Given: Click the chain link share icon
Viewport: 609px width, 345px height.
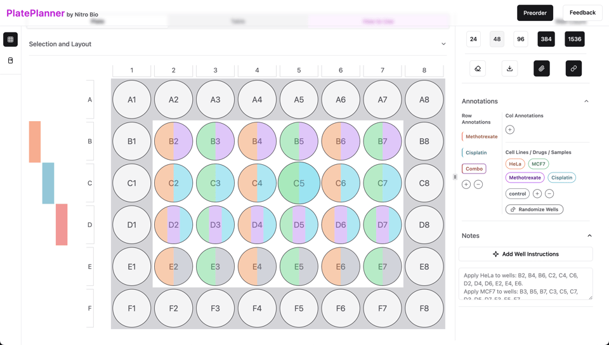Looking at the screenshot, I should (573, 68).
